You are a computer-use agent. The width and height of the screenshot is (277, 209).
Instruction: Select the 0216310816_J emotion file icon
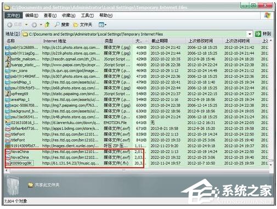pos(8,123)
